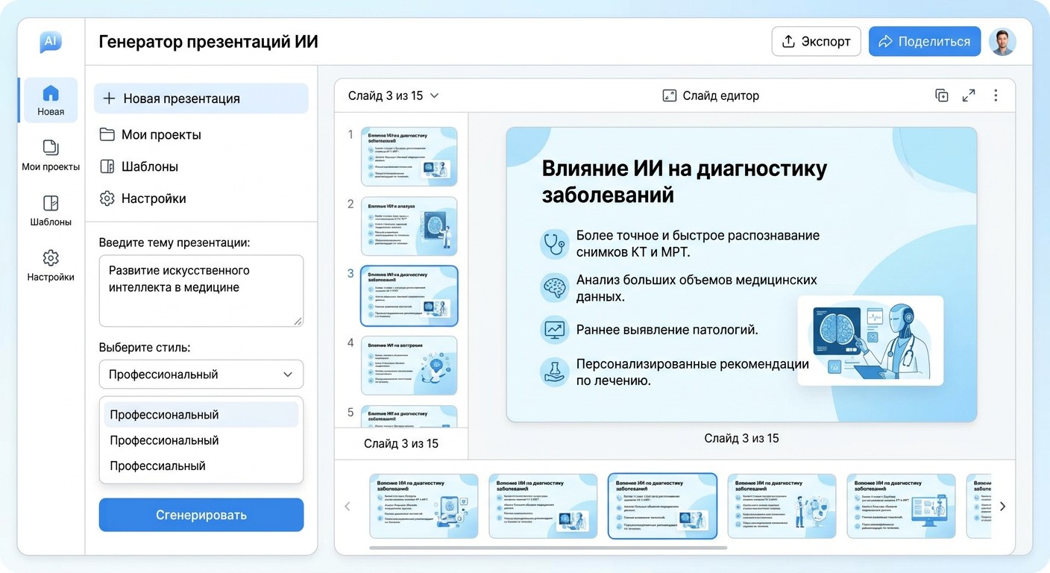Click the left arrow of the filmstrip

pyautogui.click(x=348, y=507)
